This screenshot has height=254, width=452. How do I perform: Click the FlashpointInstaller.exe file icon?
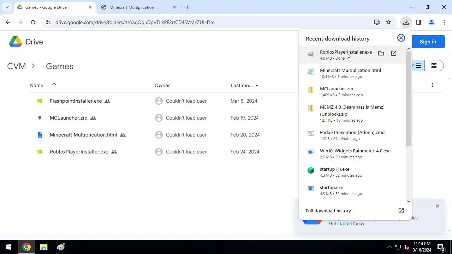pos(40,101)
